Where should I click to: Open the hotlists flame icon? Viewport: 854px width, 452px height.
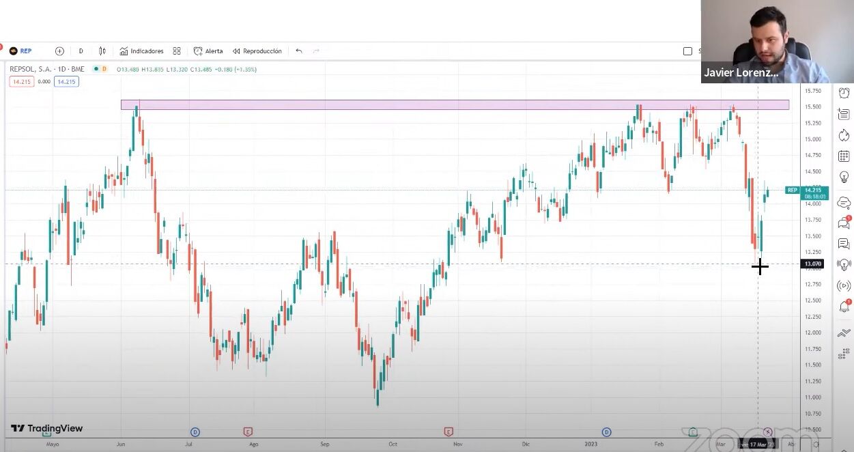pyautogui.click(x=844, y=135)
